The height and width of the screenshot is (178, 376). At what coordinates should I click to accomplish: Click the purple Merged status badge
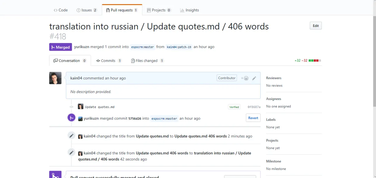[61, 47]
